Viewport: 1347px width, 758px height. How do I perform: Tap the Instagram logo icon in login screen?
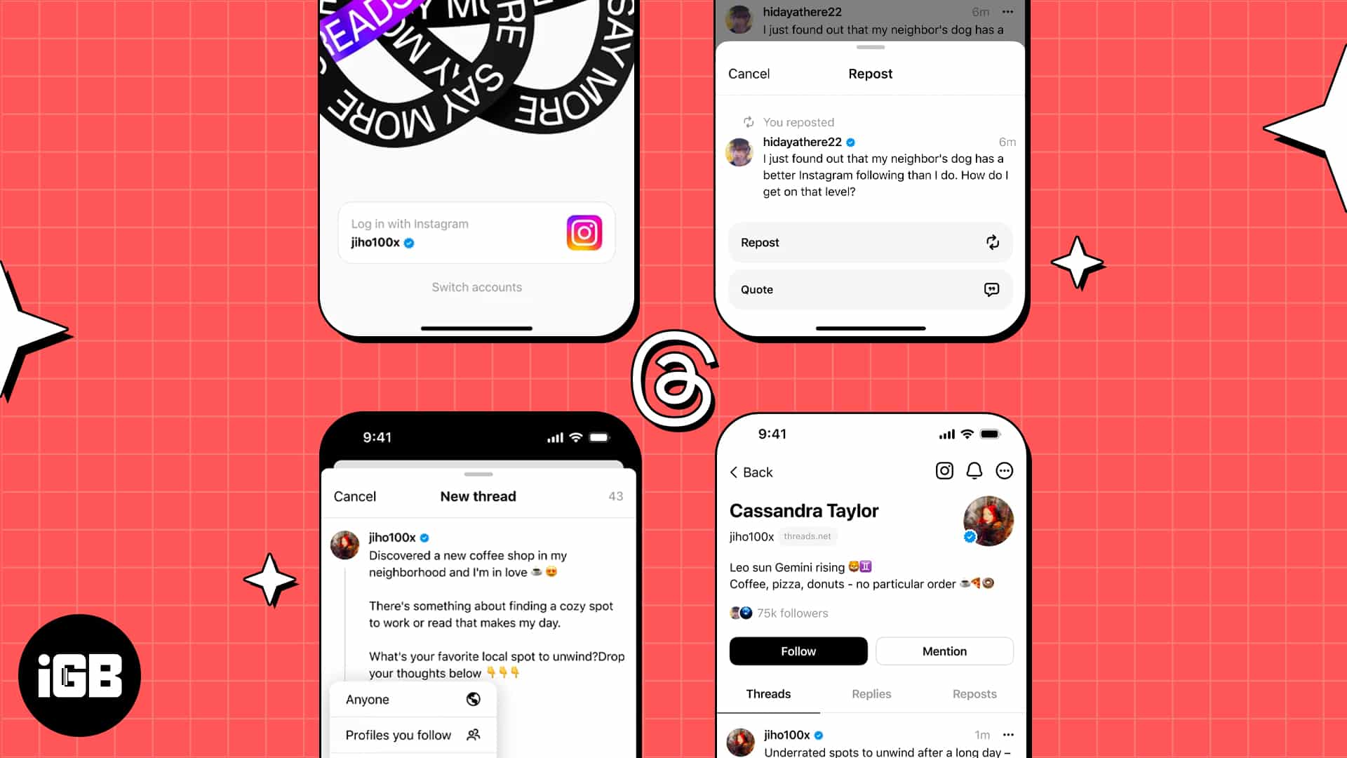(x=584, y=232)
